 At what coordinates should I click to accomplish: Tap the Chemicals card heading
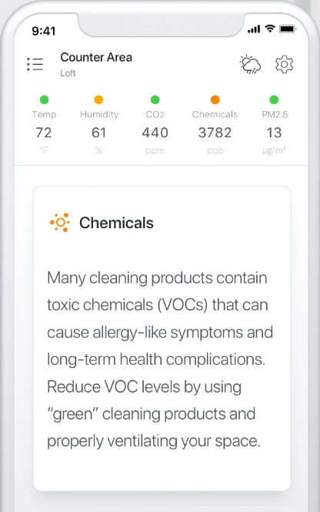[x=116, y=223]
